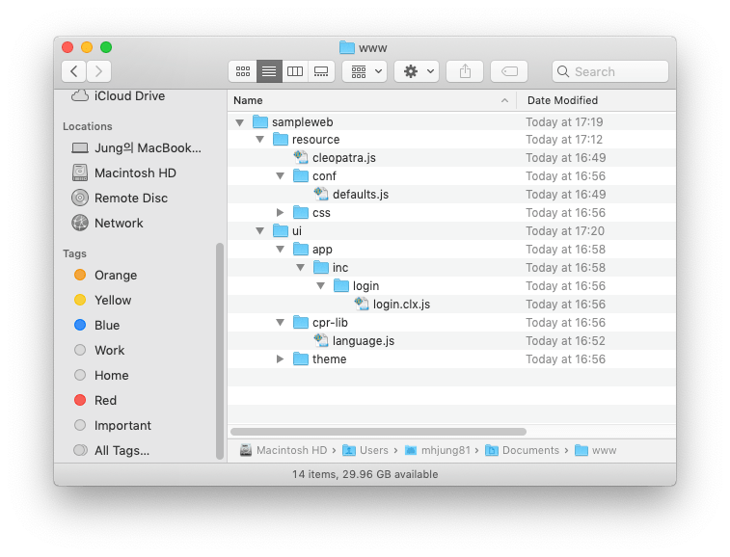
Task: Select the Orange tag color
Action: coord(115,276)
